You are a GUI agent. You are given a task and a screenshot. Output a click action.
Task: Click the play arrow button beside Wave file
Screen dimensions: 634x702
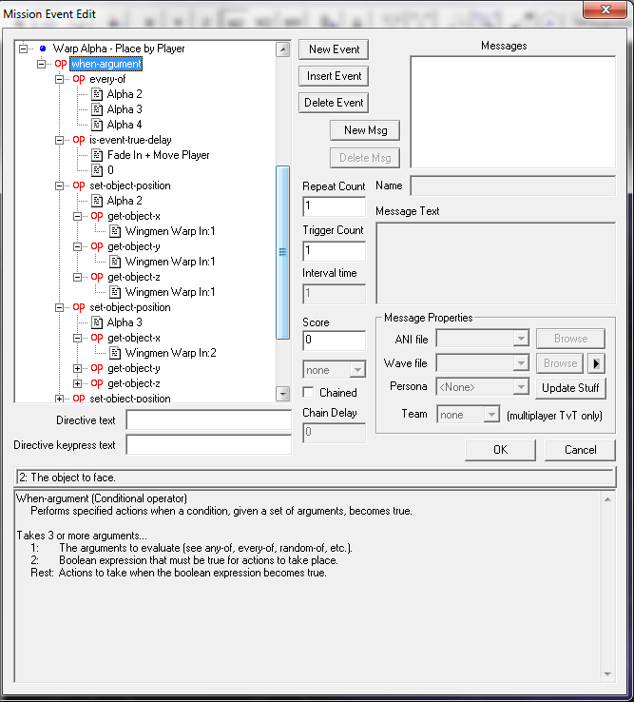tap(597, 362)
